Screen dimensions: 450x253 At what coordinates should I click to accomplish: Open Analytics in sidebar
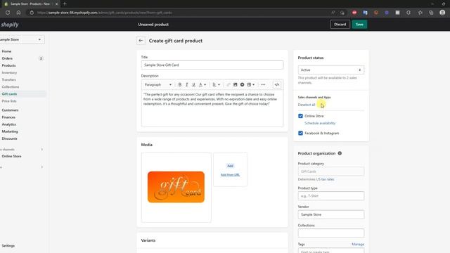click(9, 124)
